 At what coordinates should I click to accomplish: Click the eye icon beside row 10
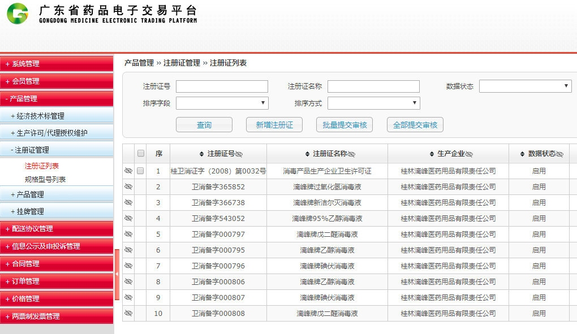tap(128, 313)
